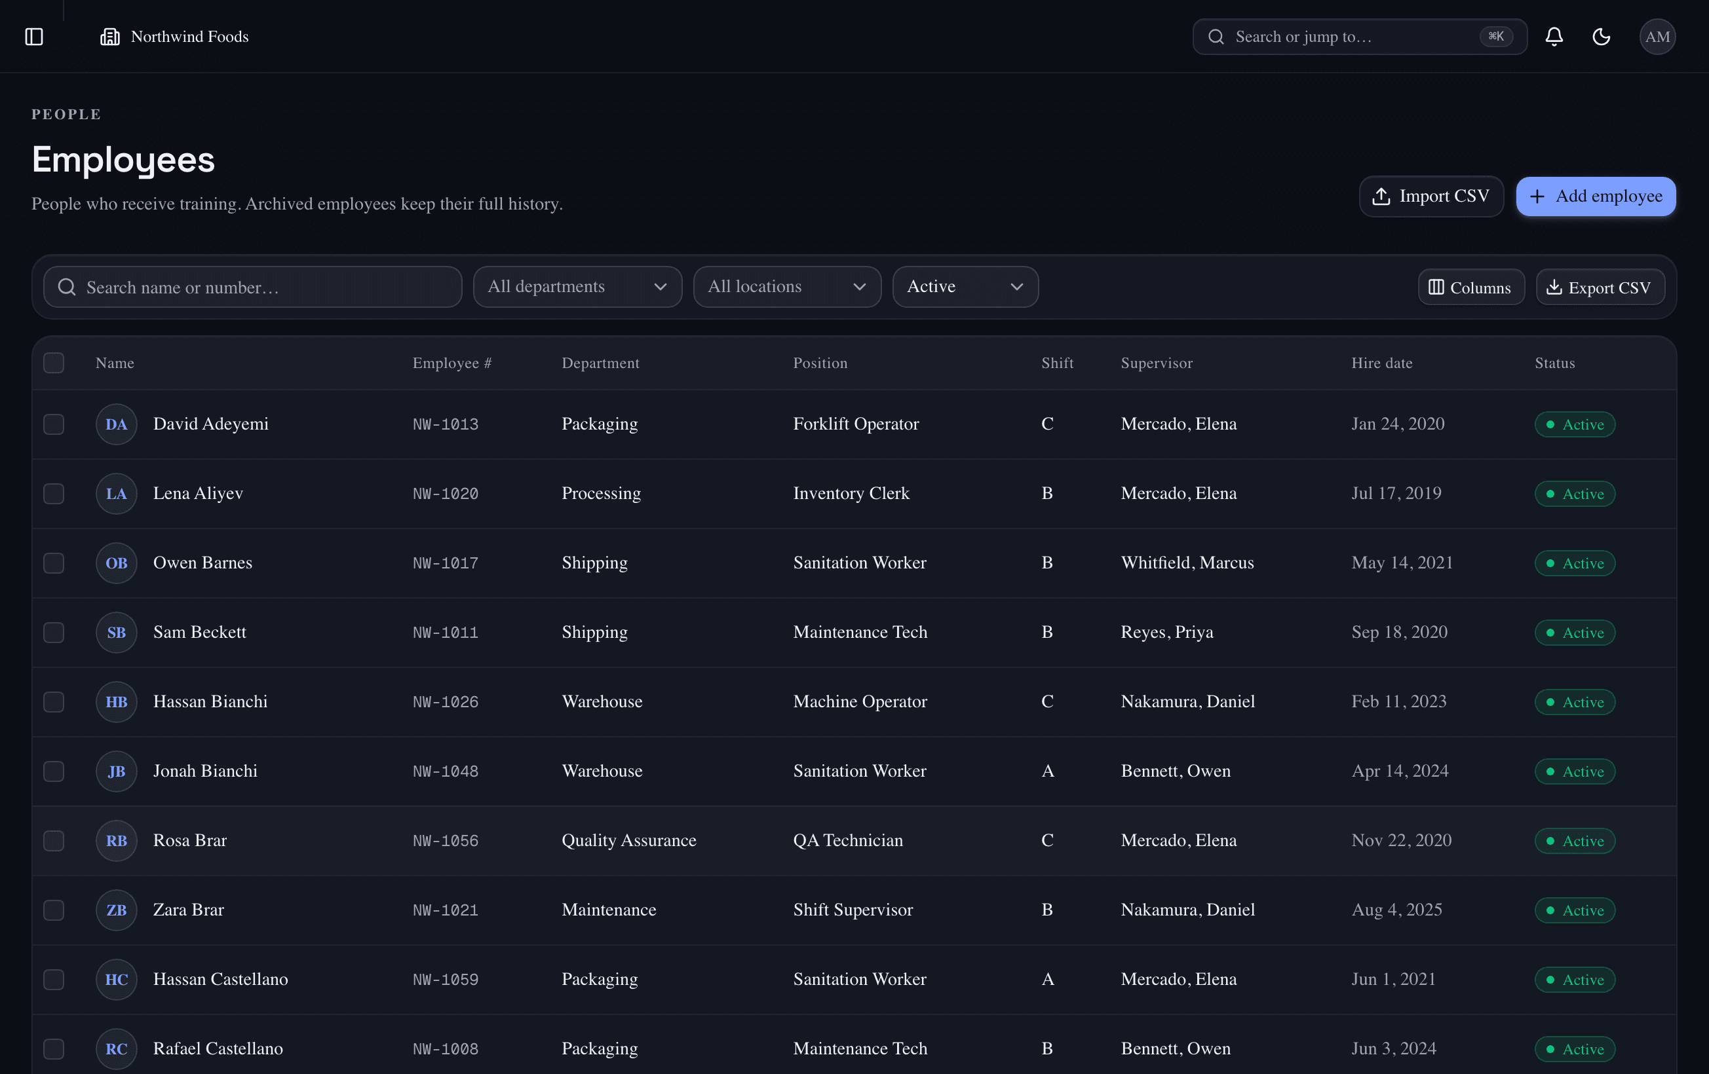Click David Adeyemi's DA avatar
This screenshot has width=1709, height=1074.
[x=117, y=424]
